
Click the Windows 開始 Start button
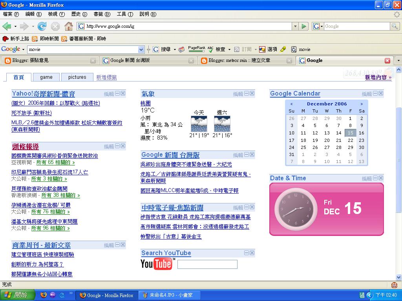tap(17, 295)
